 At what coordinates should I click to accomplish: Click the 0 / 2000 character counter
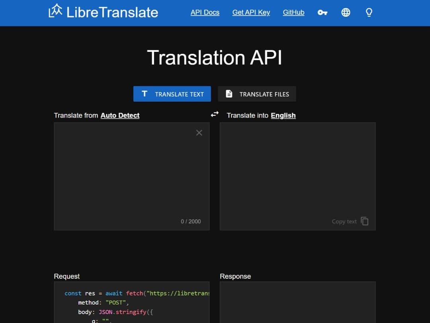[191, 221]
